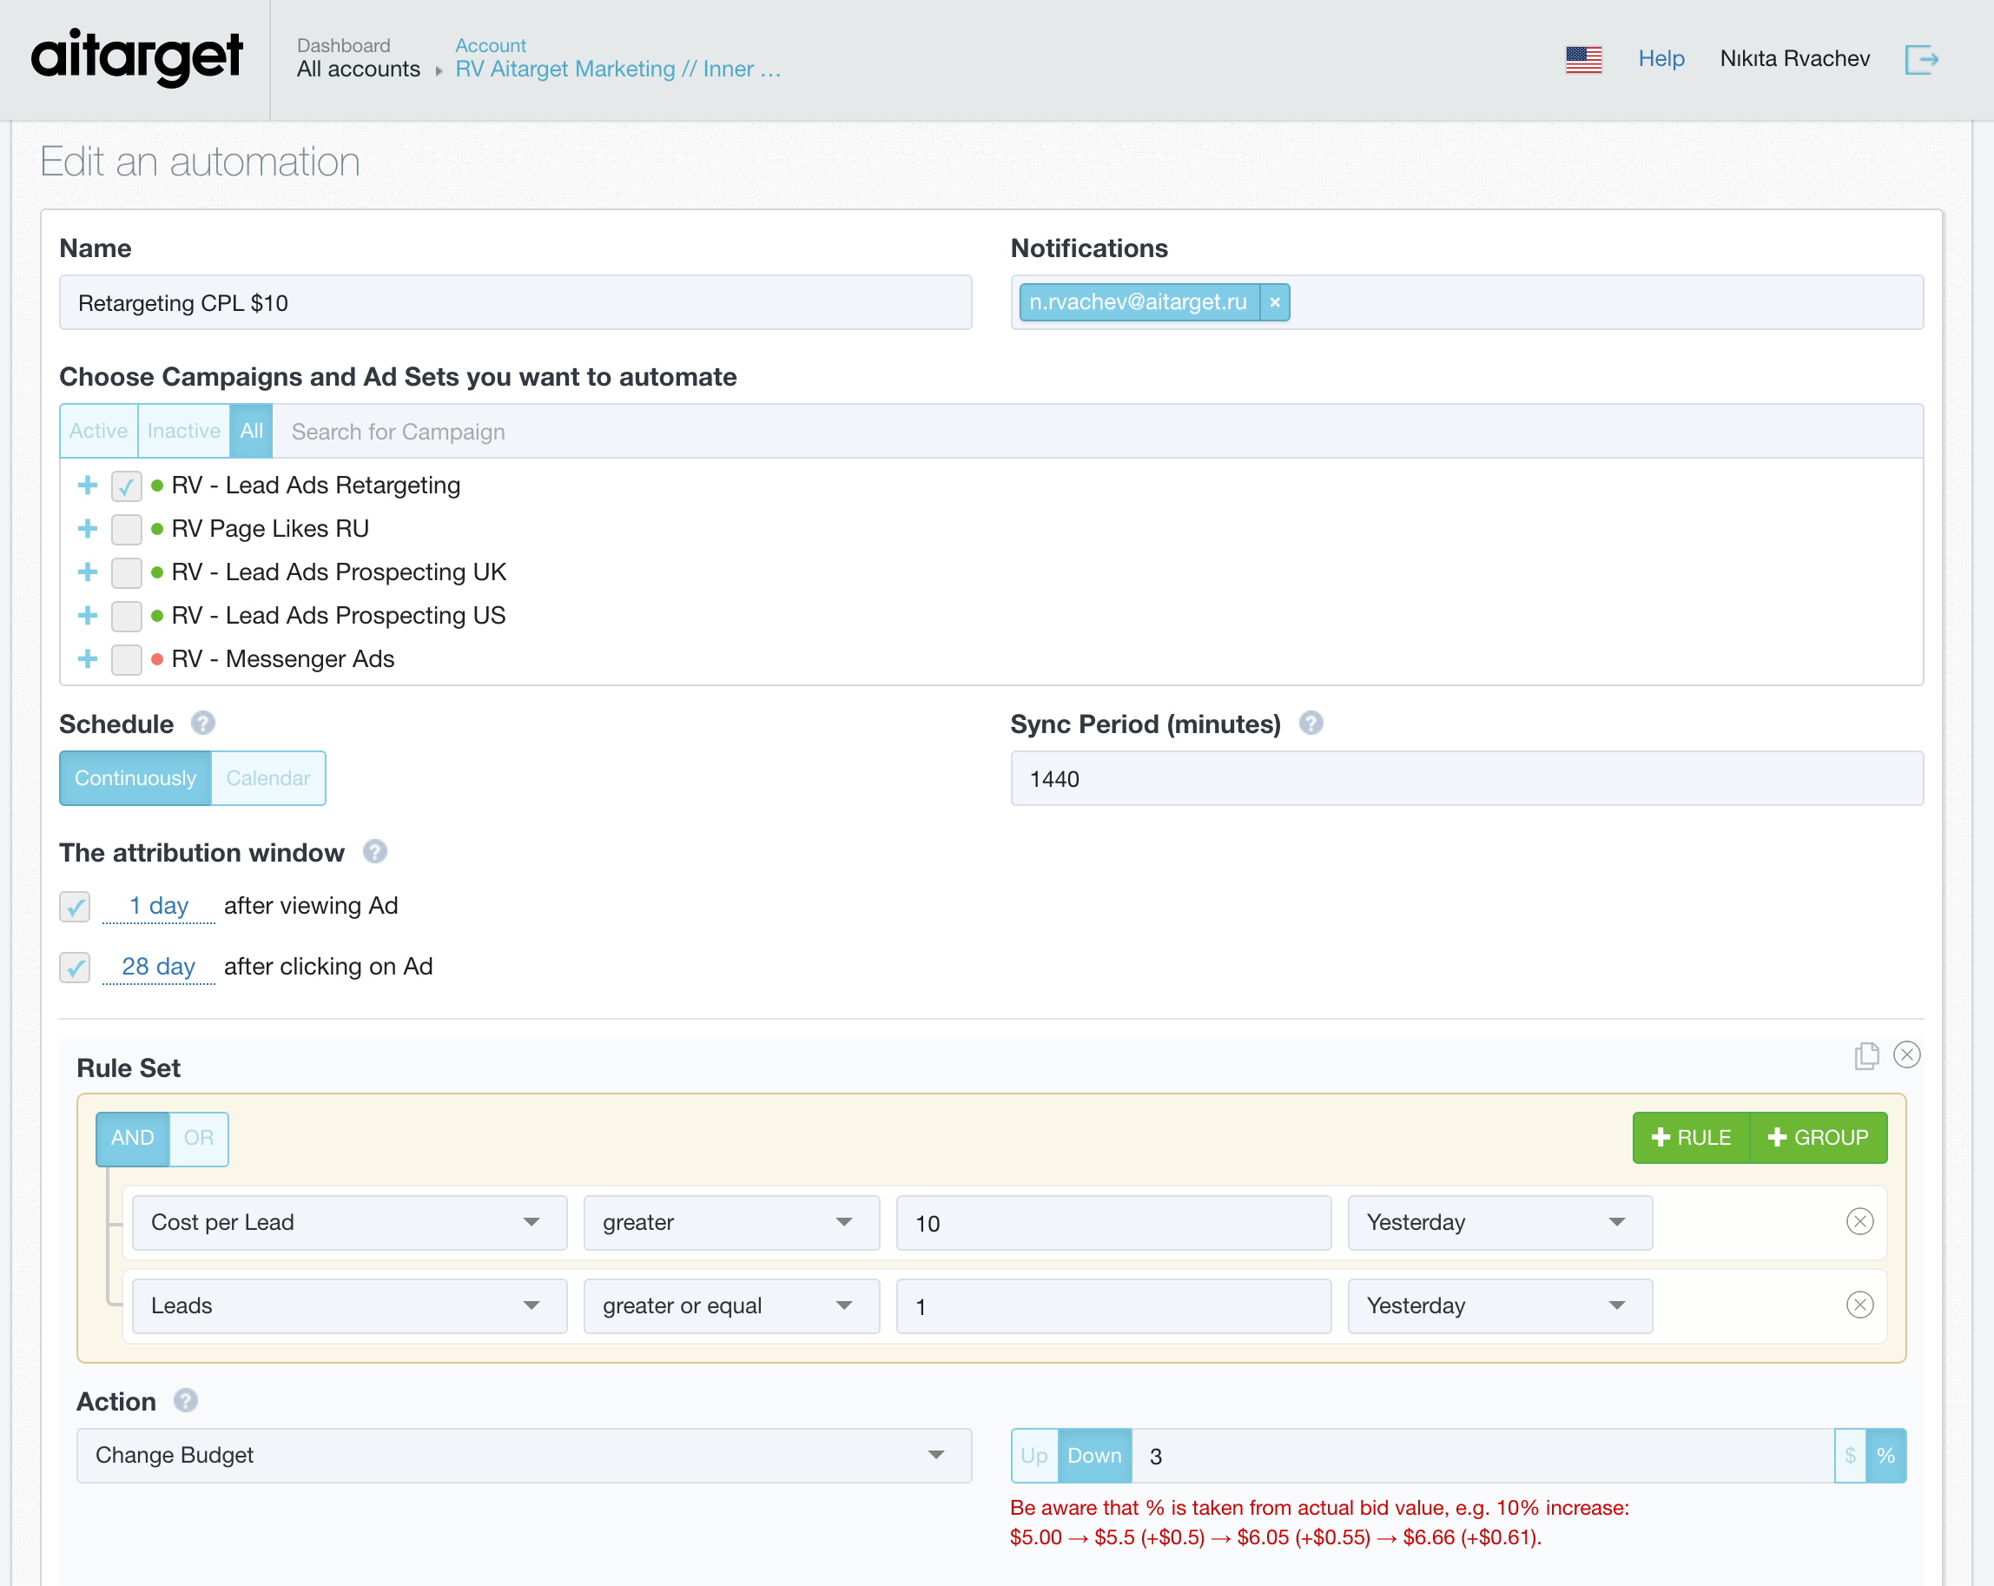Switch rule logic to AND

(132, 1139)
